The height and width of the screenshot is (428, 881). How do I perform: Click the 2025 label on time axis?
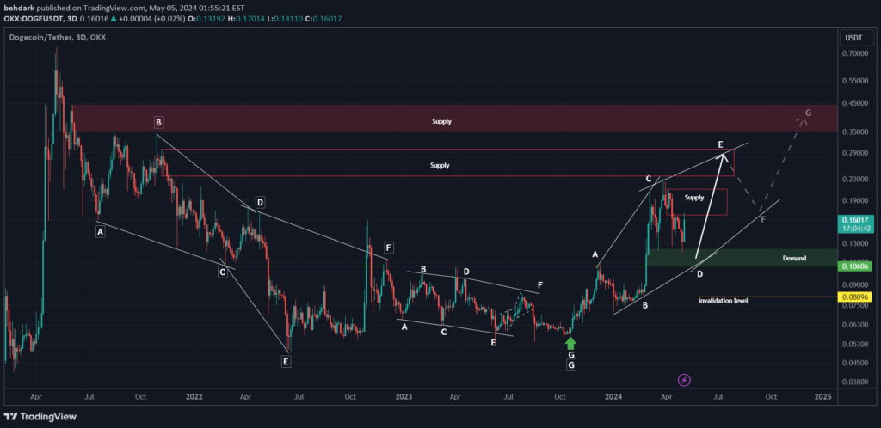point(822,396)
